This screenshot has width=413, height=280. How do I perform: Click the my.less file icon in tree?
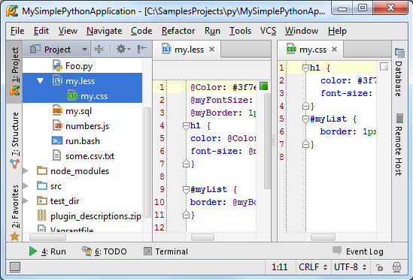[57, 81]
